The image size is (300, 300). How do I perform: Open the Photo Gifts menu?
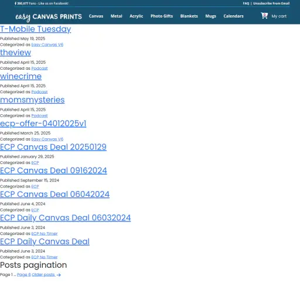click(162, 16)
